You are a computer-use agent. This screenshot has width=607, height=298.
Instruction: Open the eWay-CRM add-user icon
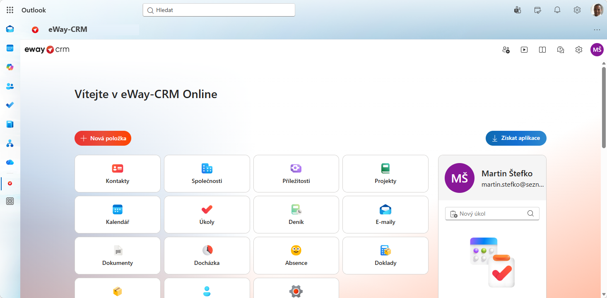pos(506,50)
